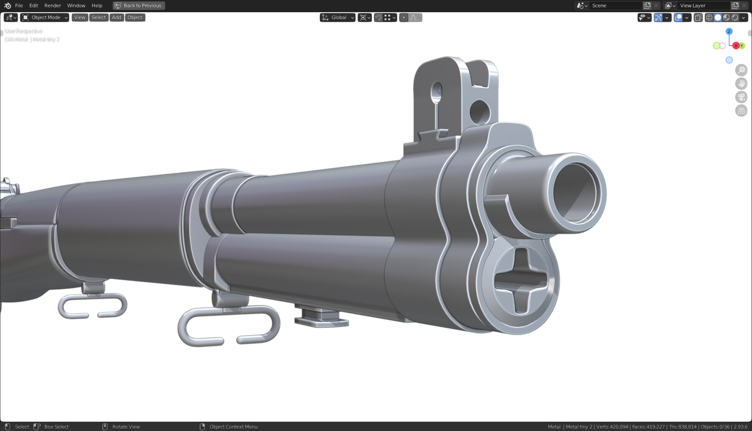Image resolution: width=752 pixels, height=431 pixels.
Task: Open the Transform Pivot Point dropdown
Action: (x=363, y=17)
